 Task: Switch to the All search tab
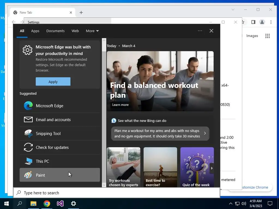coord(22,31)
